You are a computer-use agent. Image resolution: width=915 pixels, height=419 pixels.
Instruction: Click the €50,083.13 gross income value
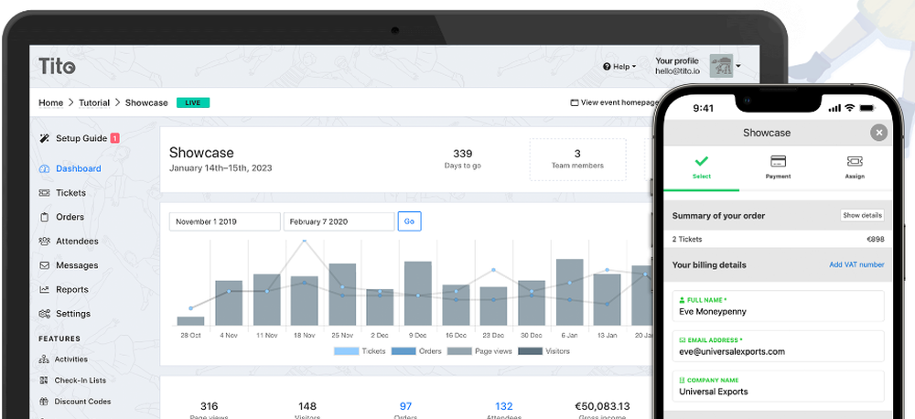pos(602,406)
